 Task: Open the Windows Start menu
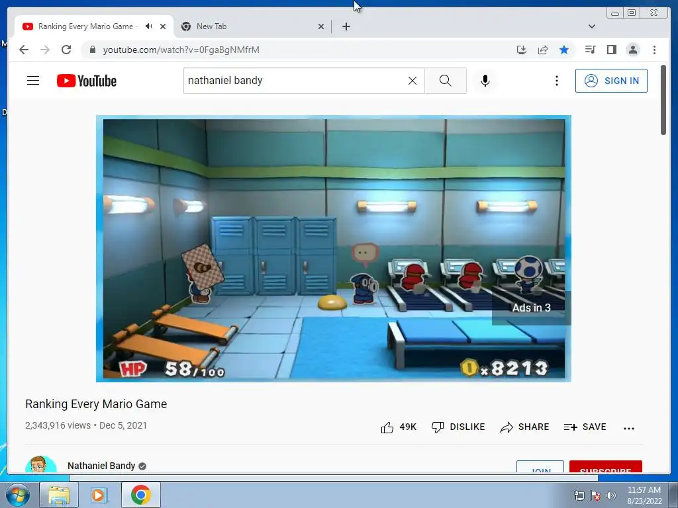coord(17,495)
